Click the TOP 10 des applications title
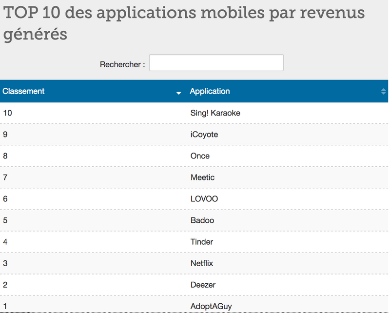This screenshot has width=390, height=313. pos(184,23)
